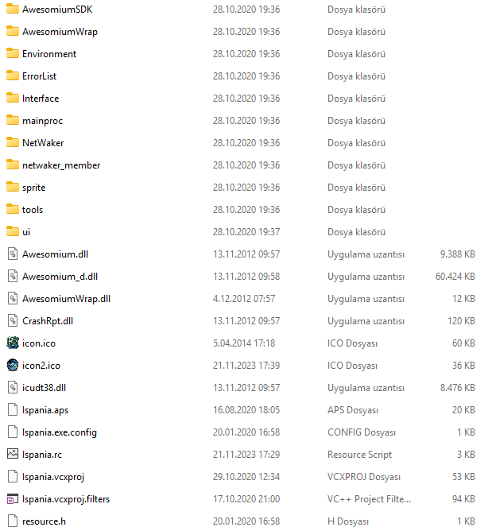The height and width of the screenshot is (527, 492).
Task: Click the AwesomiumWrap folder icon
Action: click(x=13, y=31)
